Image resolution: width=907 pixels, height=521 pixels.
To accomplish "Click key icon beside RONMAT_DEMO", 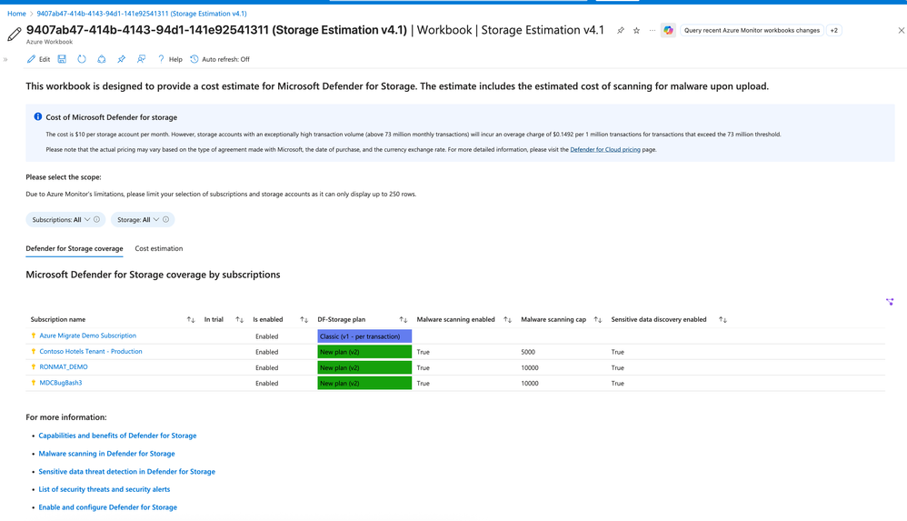I will [34, 367].
